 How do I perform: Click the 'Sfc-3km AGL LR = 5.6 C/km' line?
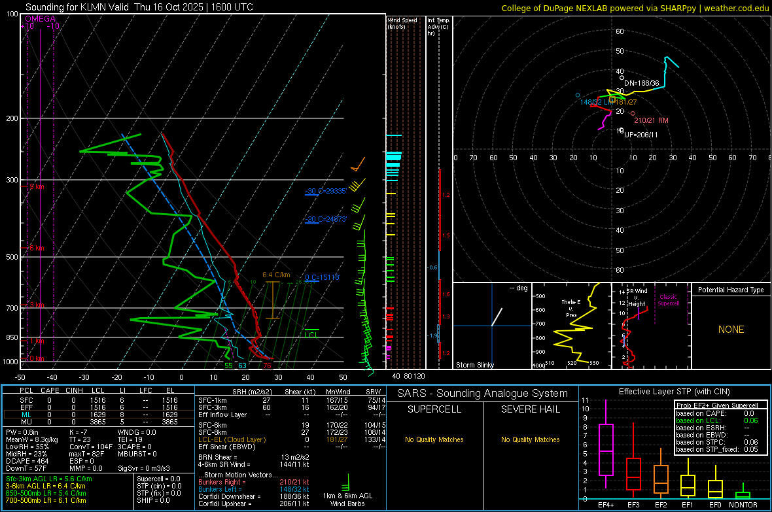(49, 479)
